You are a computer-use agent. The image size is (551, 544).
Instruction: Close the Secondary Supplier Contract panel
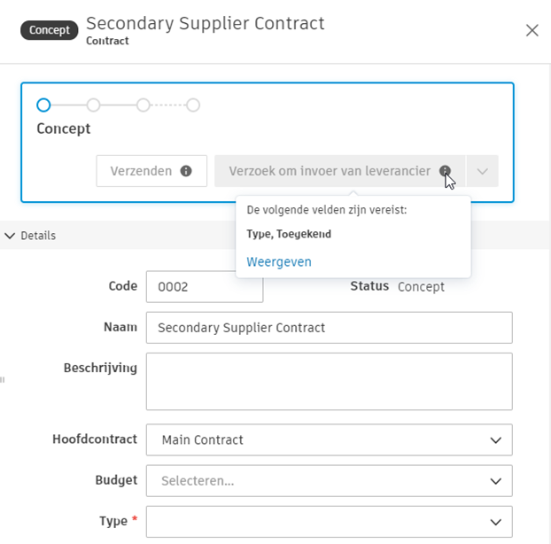point(532,30)
